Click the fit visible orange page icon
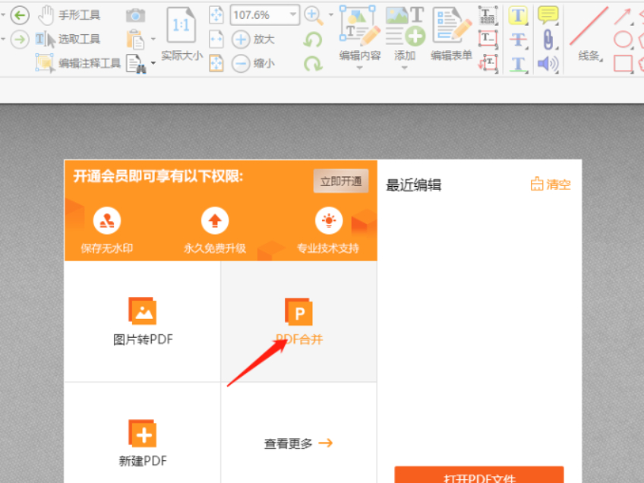This screenshot has width=644, height=483. coord(216,63)
